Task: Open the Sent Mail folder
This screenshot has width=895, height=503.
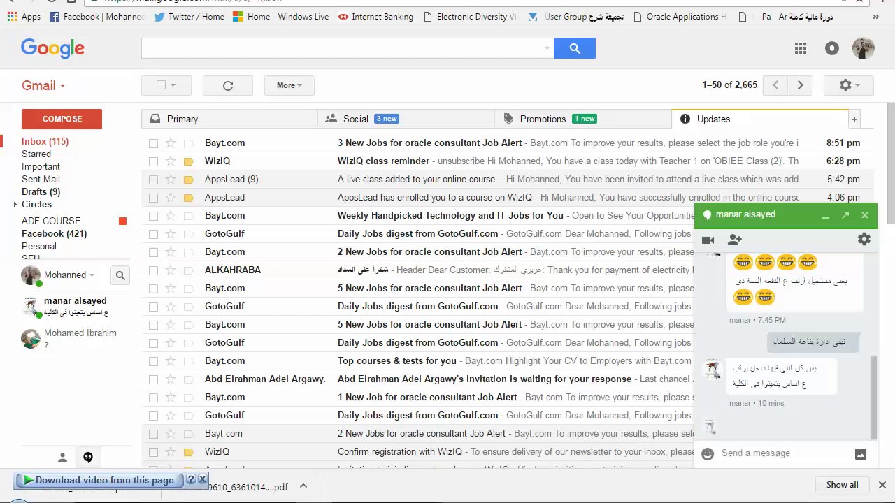Action: tap(41, 179)
